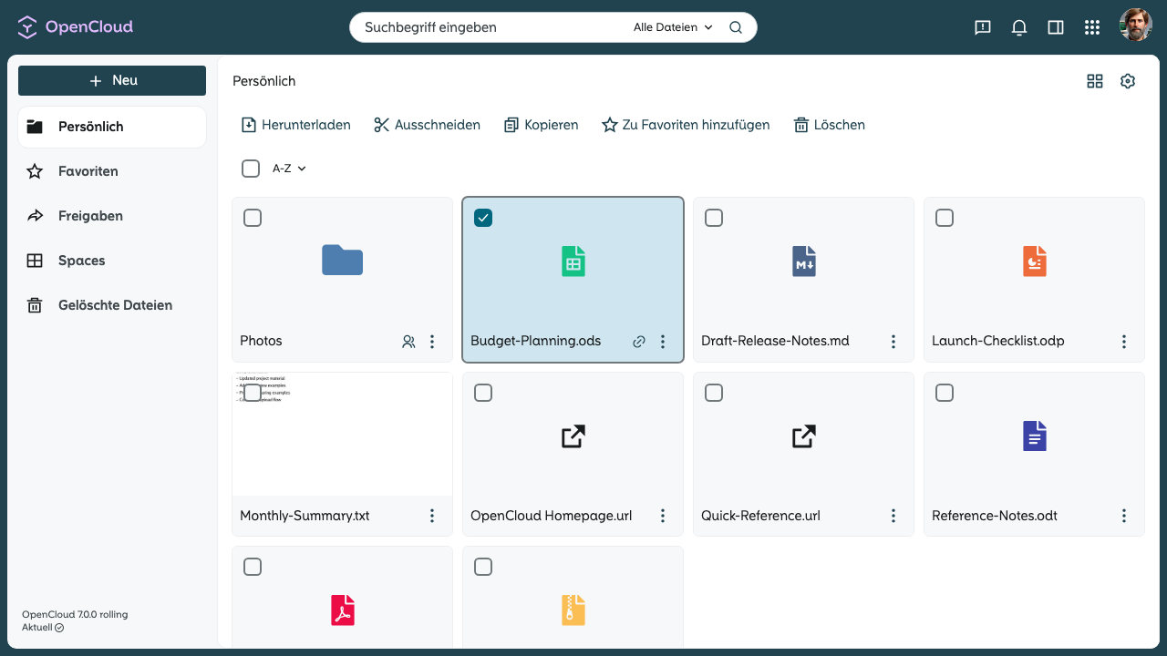
Task: Click the link icon on Budget-Planning.ods
Action: click(639, 342)
